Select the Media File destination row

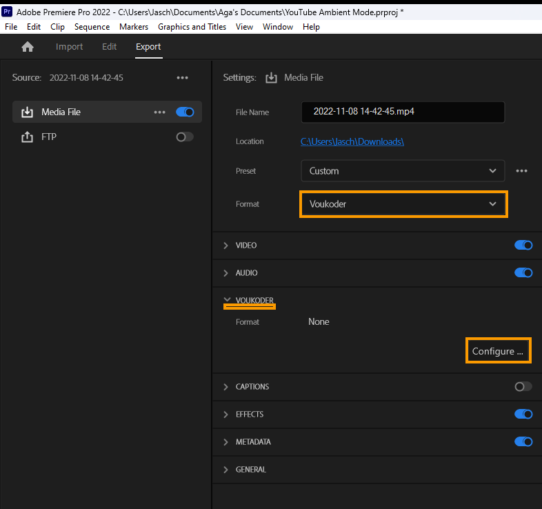107,112
